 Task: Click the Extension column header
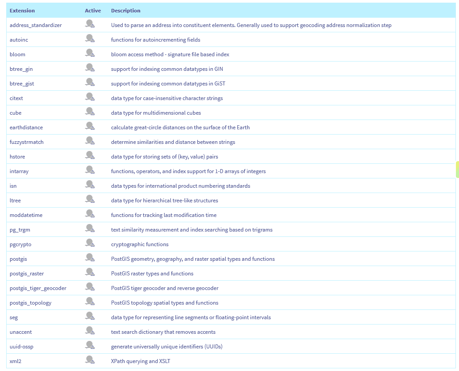22,11
